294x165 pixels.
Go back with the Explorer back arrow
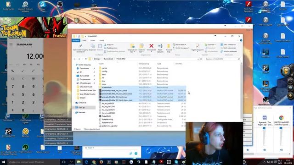coord(74,59)
